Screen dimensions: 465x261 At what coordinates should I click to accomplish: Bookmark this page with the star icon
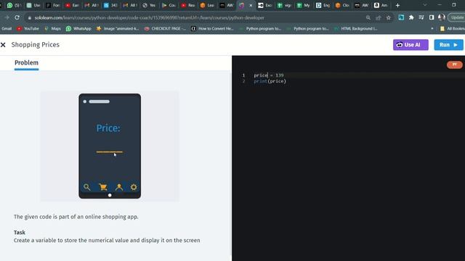coord(389,17)
